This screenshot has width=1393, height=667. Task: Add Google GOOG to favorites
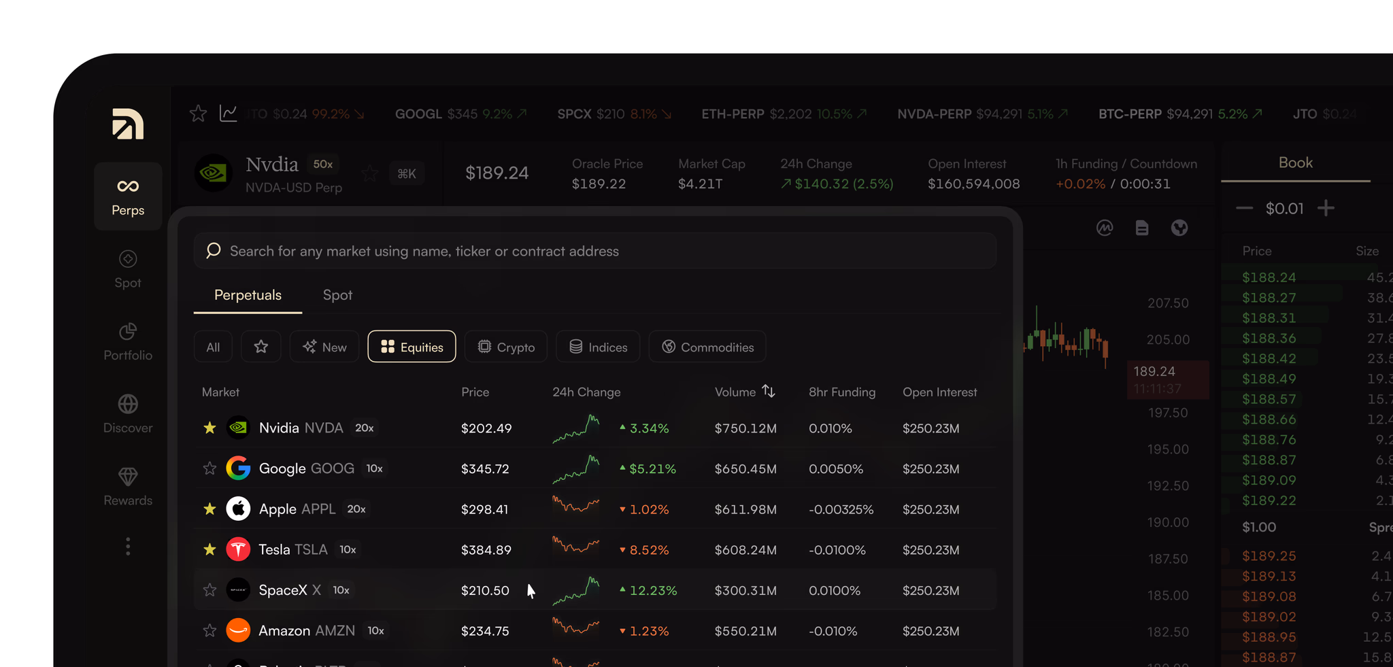coord(209,468)
